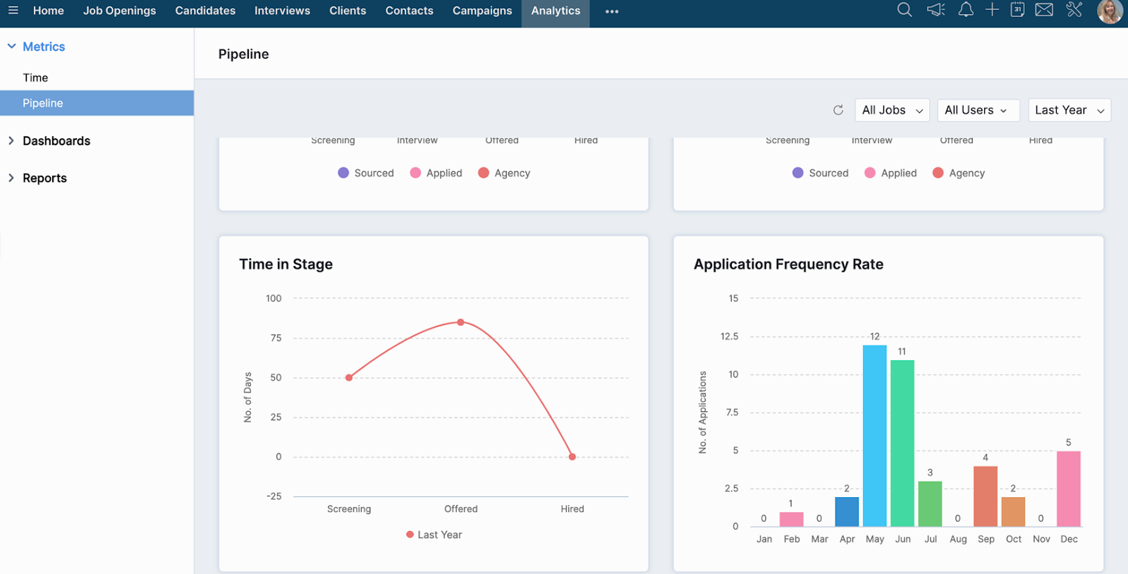Open the more menu ellipsis in navbar
The height and width of the screenshot is (574, 1128).
(x=612, y=11)
